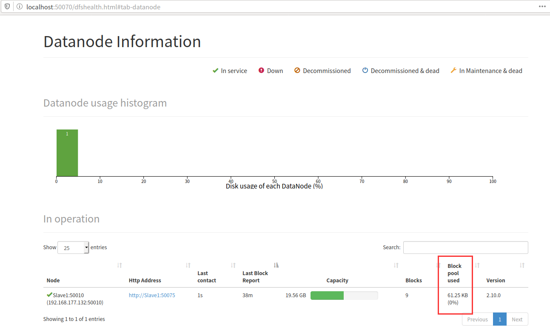Click 'Showing 1 to 1 of 1 entries' text
This screenshot has height=332, width=550.
pos(74,319)
